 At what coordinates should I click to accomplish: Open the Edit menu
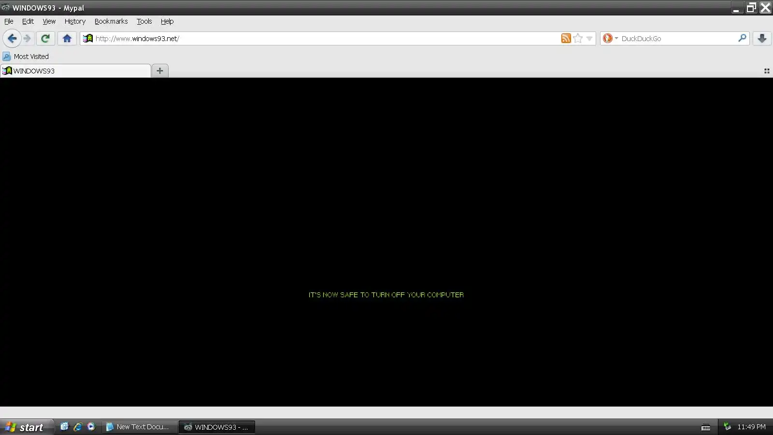[28, 21]
